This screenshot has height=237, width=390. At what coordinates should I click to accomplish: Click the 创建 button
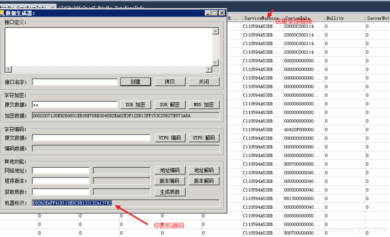(x=136, y=82)
